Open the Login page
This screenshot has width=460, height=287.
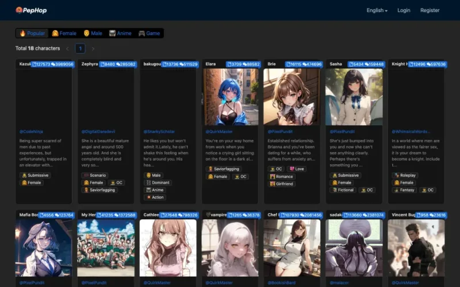404,10
